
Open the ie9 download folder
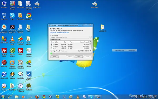[21, 16]
